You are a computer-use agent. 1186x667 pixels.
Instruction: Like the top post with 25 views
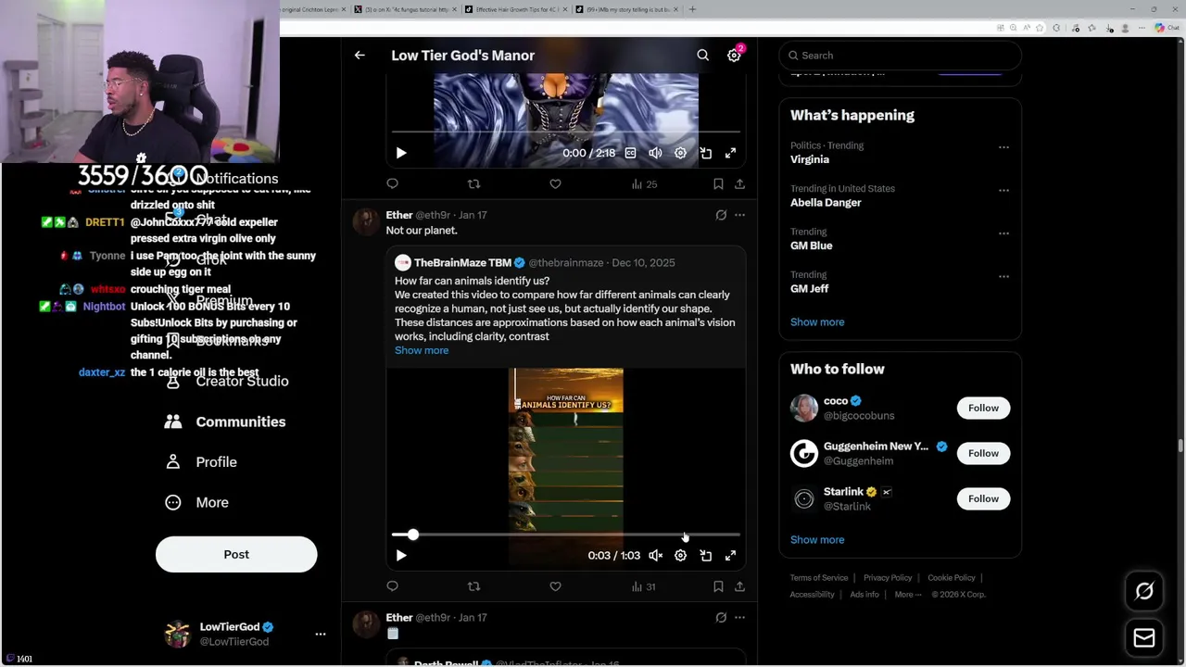(x=556, y=184)
